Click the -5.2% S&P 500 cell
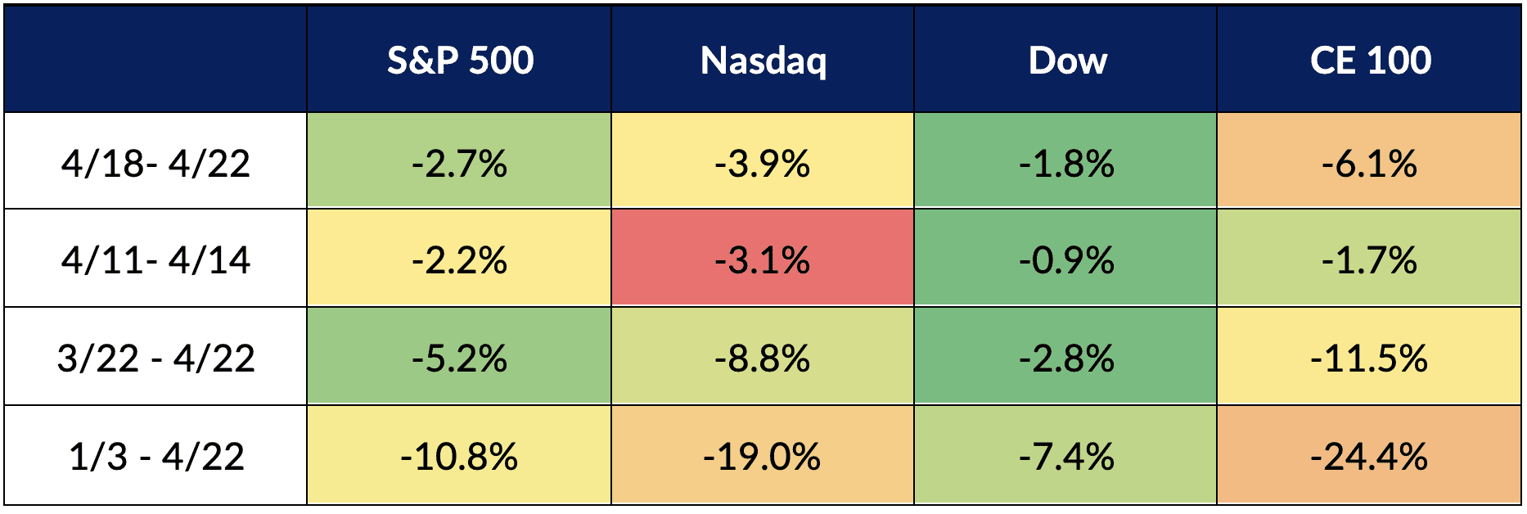Image resolution: width=1527 pixels, height=514 pixels. (459, 358)
